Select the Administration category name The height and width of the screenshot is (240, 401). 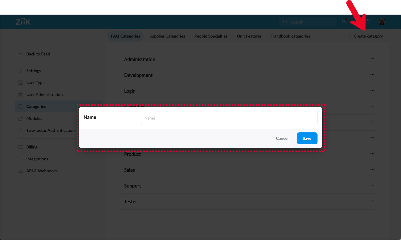click(140, 59)
